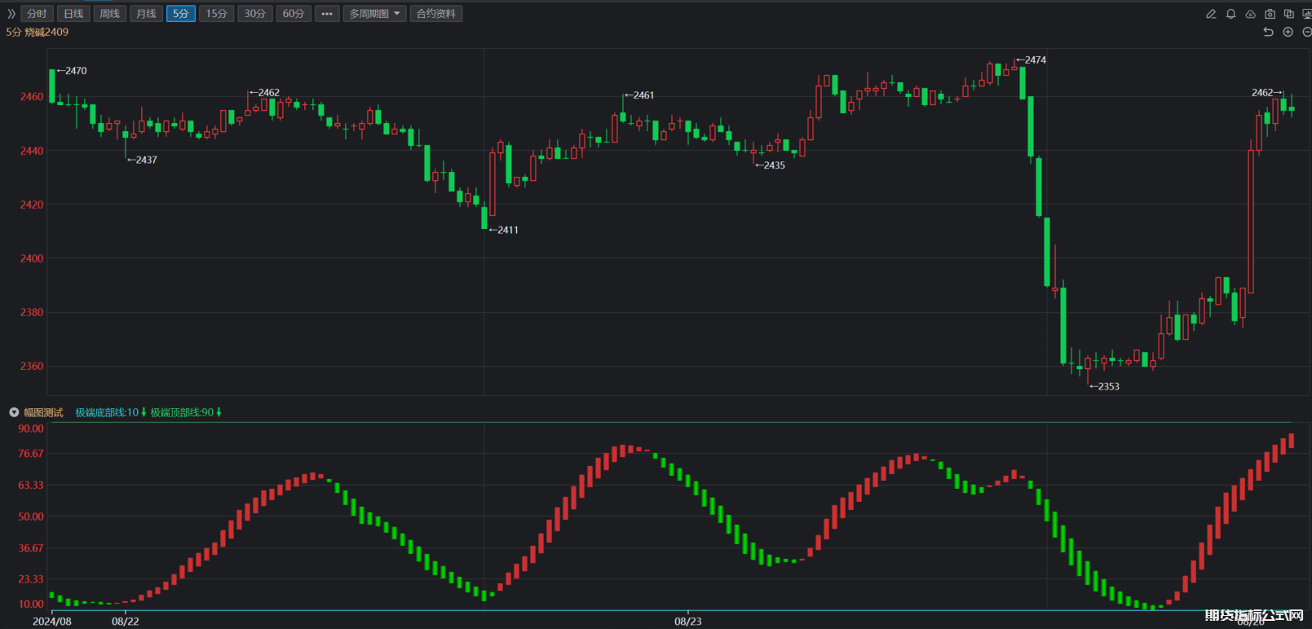The width and height of the screenshot is (1312, 629).
Task: Click the 08/23 date axis label
Action: coord(687,622)
